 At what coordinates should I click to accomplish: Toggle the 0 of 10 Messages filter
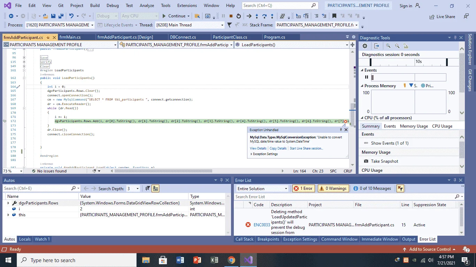click(x=373, y=188)
